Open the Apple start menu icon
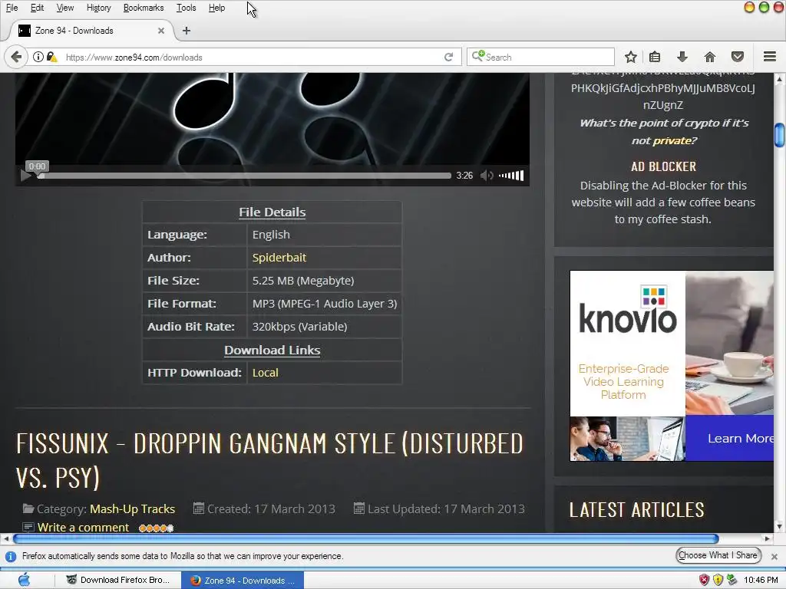 coord(24,580)
